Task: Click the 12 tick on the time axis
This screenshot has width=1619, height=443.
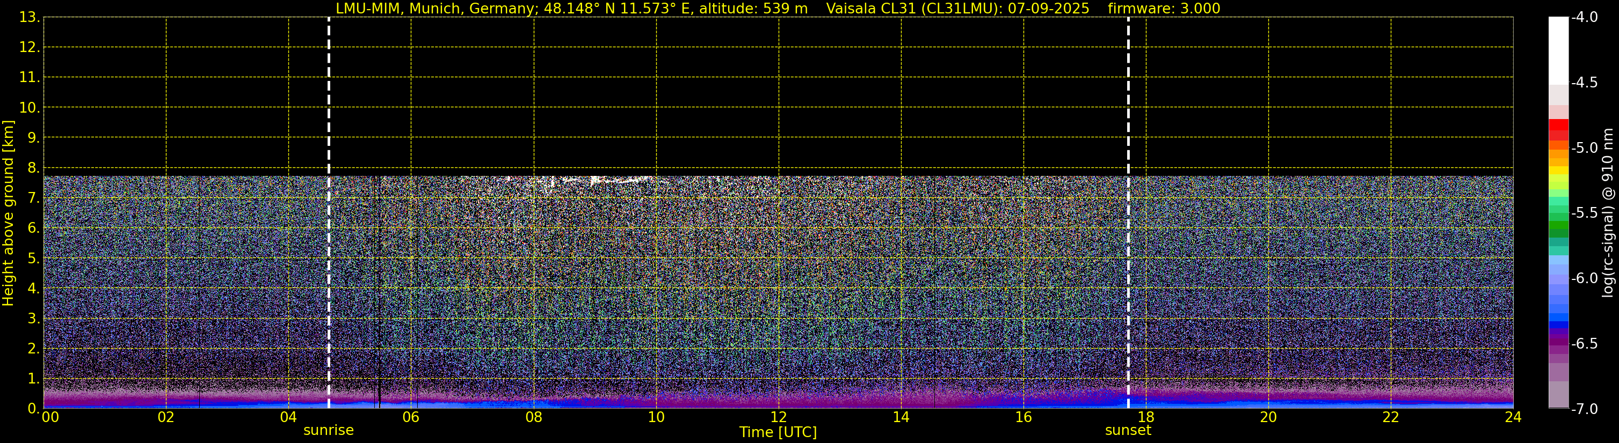Action: (778, 418)
